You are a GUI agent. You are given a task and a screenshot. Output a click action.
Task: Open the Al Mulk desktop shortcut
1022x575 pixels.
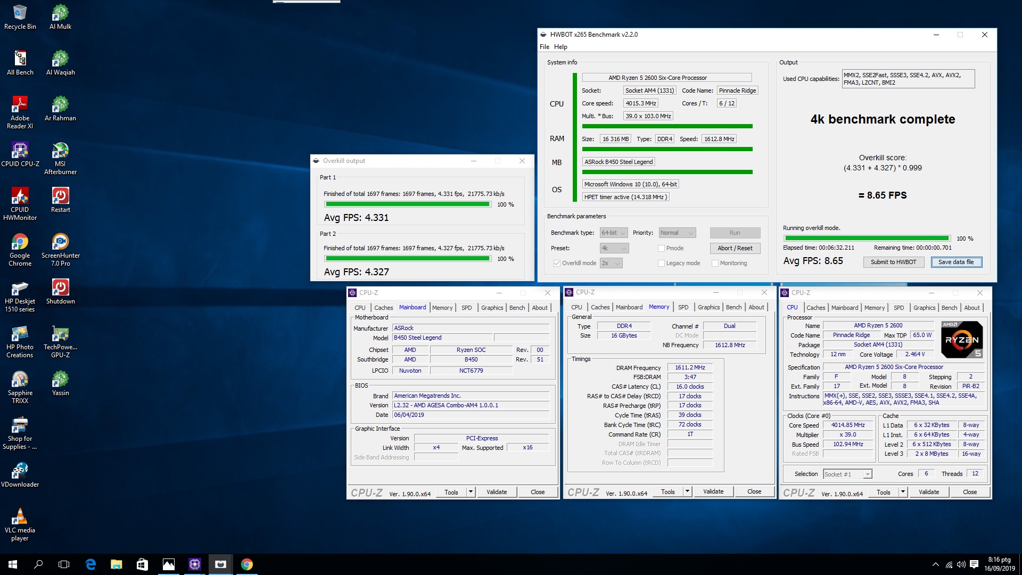(60, 17)
